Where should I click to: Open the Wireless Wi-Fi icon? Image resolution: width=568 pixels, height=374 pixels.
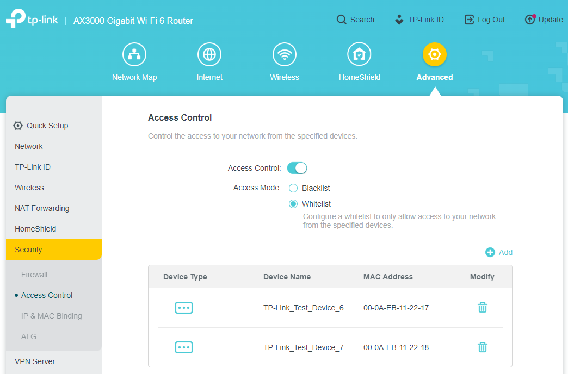(284, 54)
